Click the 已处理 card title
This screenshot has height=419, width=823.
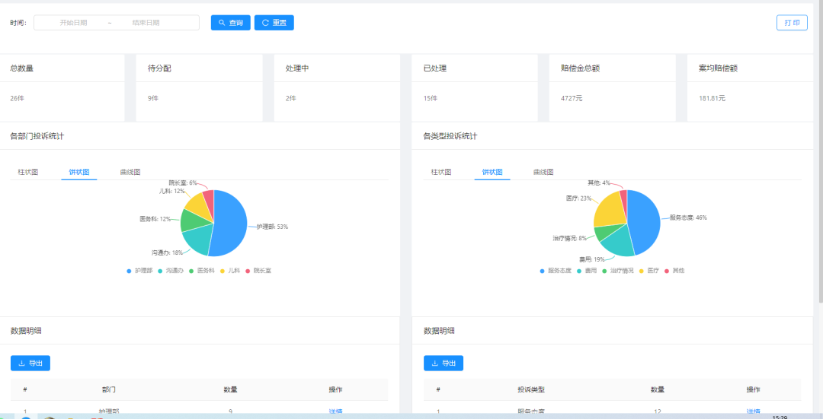coord(435,68)
